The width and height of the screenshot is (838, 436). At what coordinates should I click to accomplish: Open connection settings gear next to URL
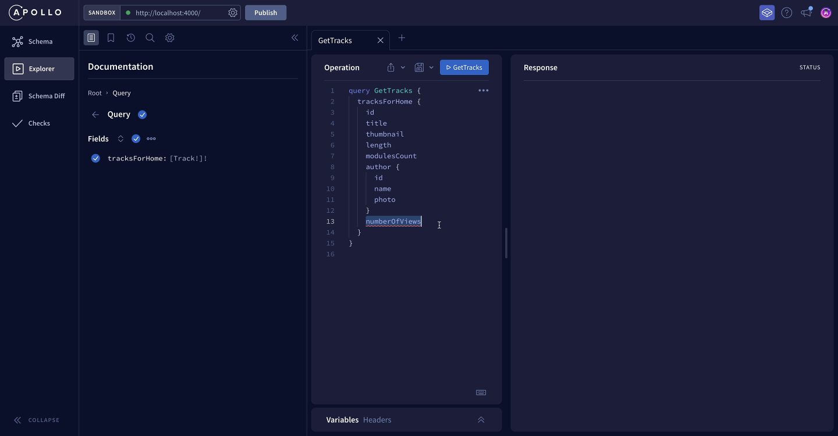tap(233, 13)
